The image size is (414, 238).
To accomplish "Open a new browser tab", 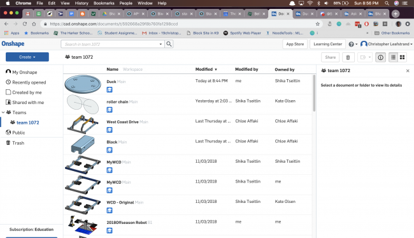I will coord(396,14).
